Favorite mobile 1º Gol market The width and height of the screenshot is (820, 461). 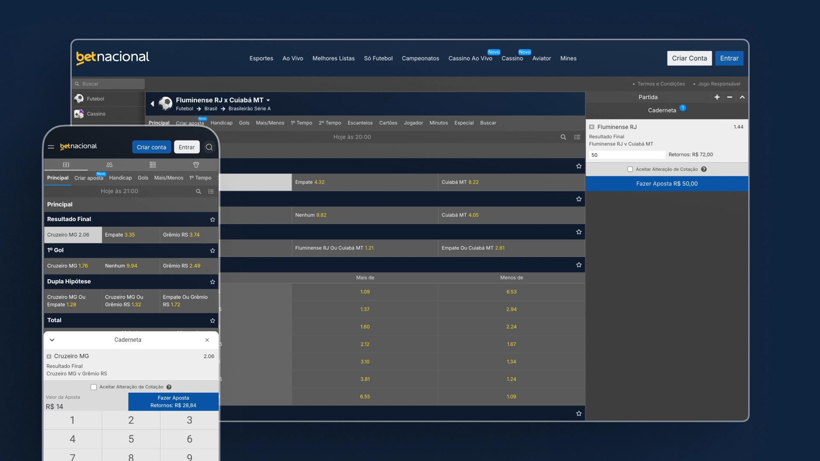[212, 251]
